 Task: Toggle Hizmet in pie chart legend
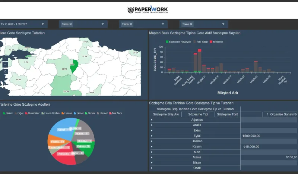102,113
